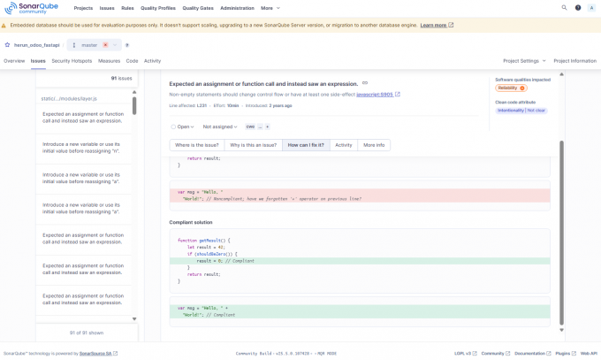Switch to the 'Why is this an issue?' tab
This screenshot has height=360, width=601.
point(254,144)
